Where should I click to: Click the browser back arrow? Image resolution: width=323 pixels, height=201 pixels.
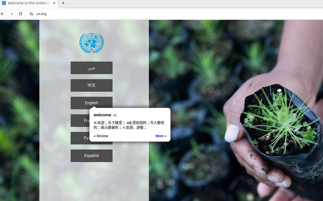pyautogui.click(x=3, y=14)
